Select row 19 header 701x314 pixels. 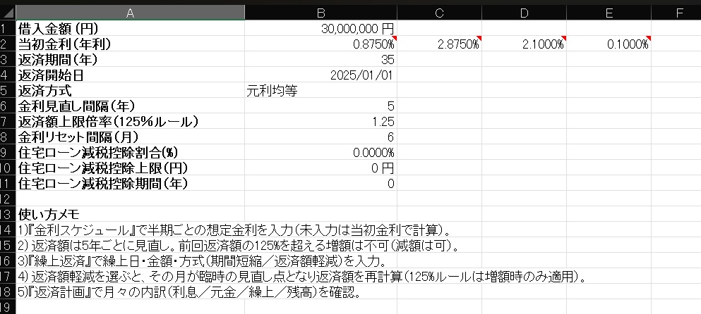click(x=8, y=307)
